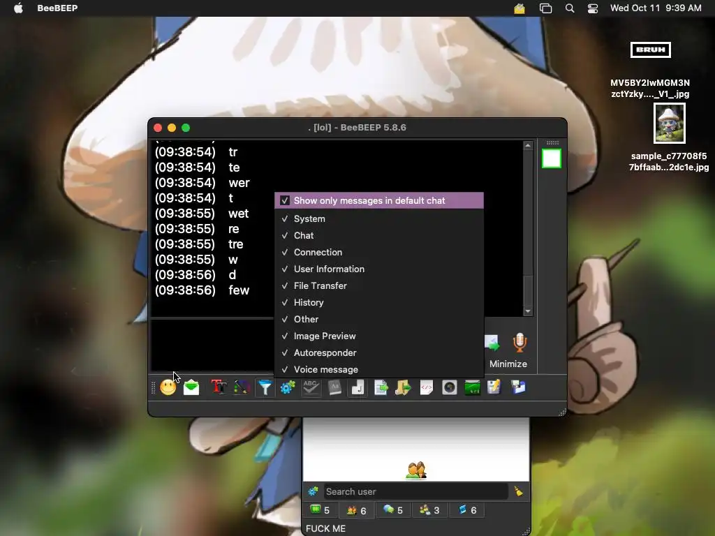Send a file with document arrow icon

point(381,388)
